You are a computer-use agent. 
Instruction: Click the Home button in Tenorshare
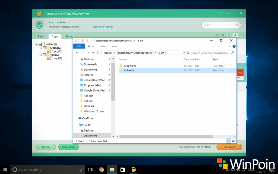click(46, 147)
